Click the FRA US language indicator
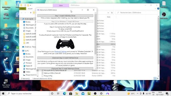 click(153, 94)
